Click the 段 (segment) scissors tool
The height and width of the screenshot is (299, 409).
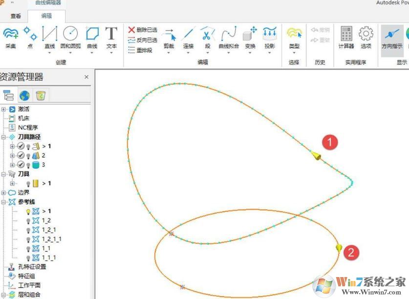coord(207,37)
